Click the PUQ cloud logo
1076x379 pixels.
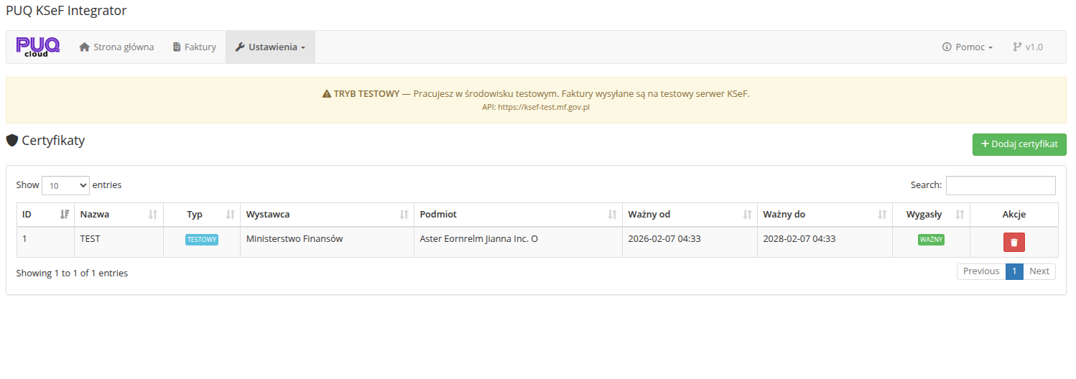tap(38, 47)
